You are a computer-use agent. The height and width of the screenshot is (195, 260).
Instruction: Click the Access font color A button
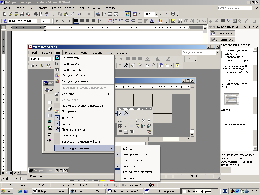(x=157, y=59)
